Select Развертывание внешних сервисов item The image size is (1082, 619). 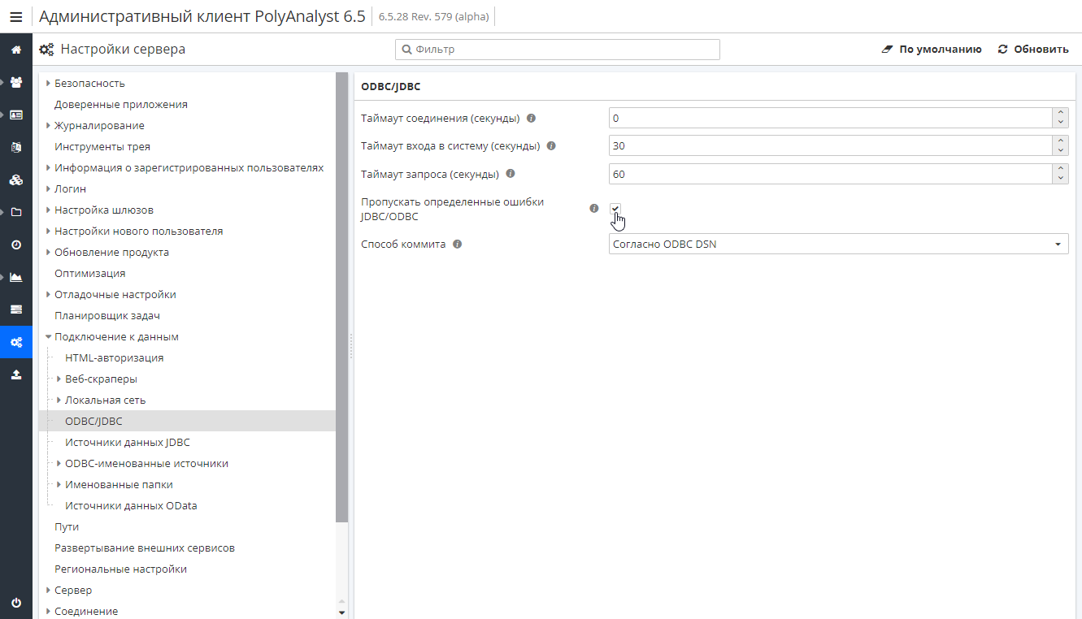(145, 548)
